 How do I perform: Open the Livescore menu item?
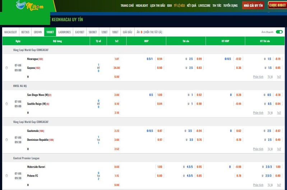coord(204,6)
